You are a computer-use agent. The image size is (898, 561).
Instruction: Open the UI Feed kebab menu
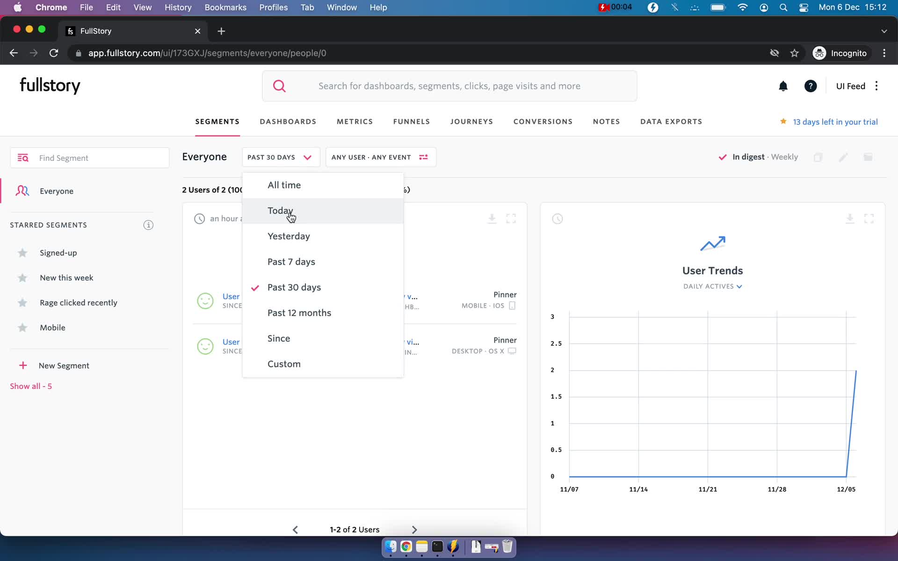pos(876,86)
